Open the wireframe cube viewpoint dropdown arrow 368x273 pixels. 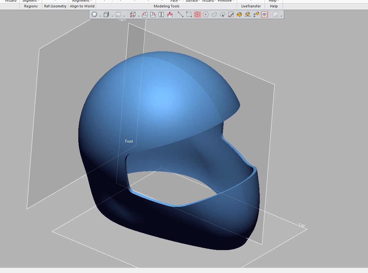click(x=139, y=16)
